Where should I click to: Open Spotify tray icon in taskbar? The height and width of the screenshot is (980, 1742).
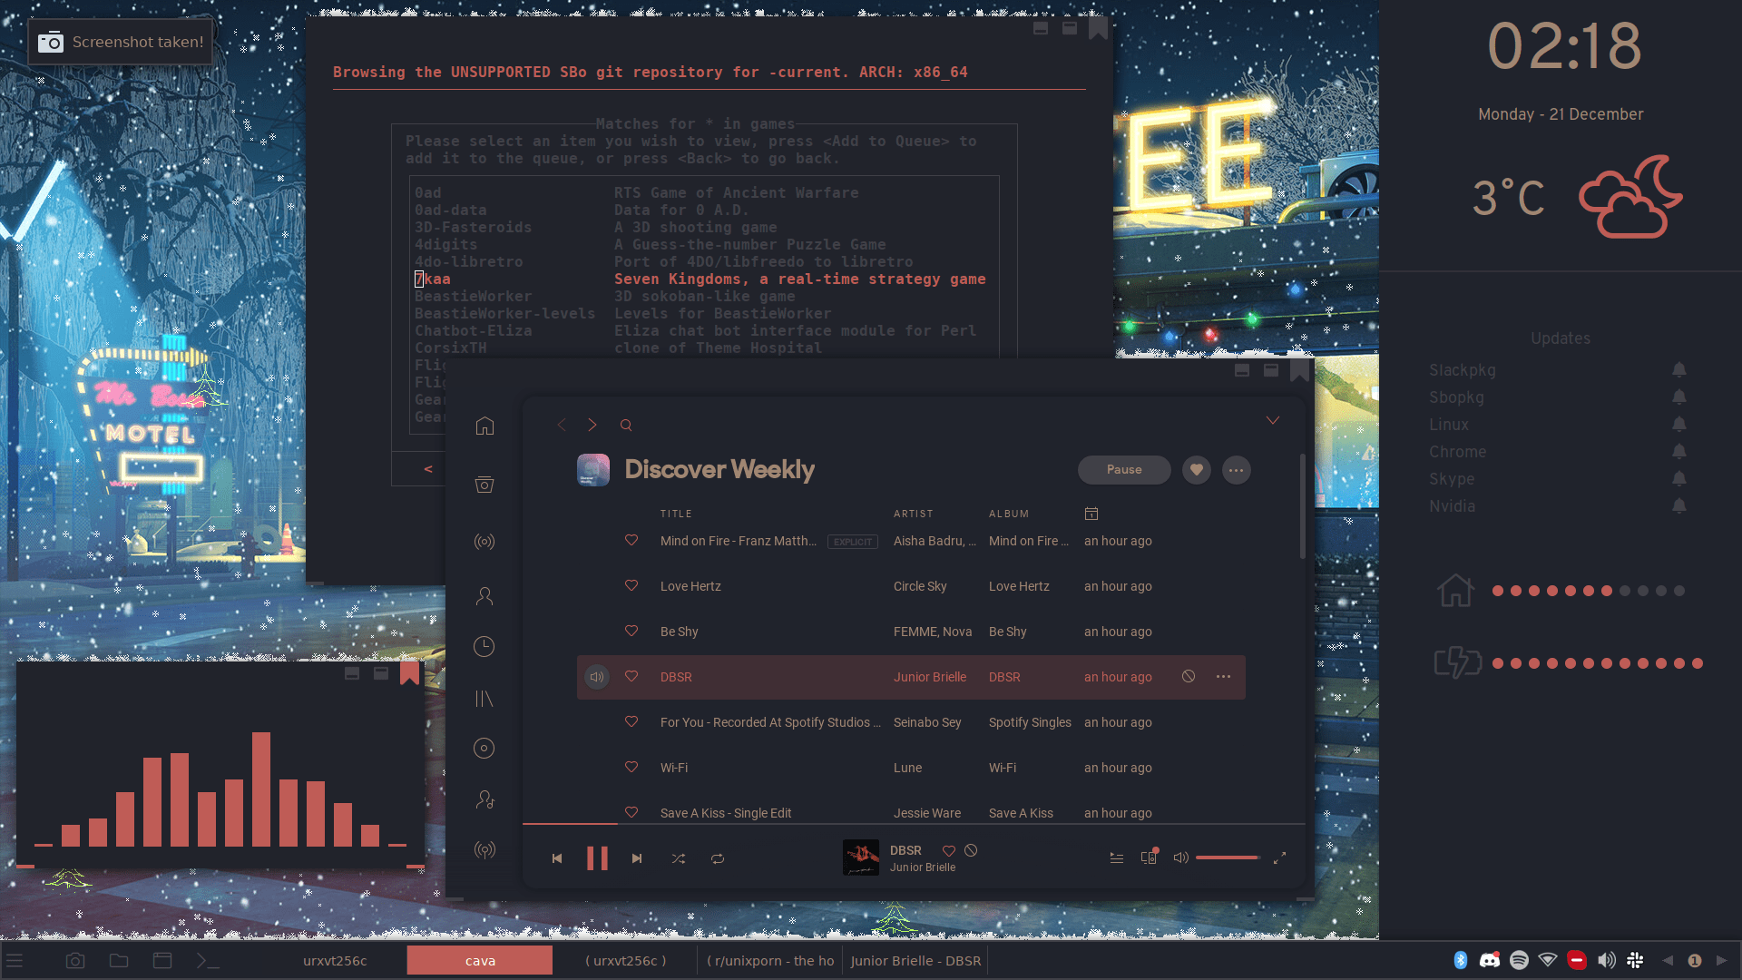coord(1519,960)
